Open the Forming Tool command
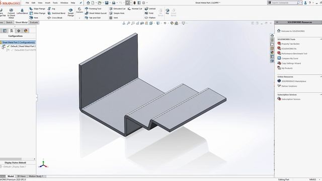Image resolution: width=322 pixels, height=181 pixels. (93, 9)
